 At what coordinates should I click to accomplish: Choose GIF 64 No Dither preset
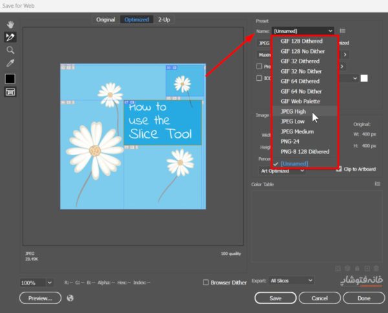tap(301, 91)
